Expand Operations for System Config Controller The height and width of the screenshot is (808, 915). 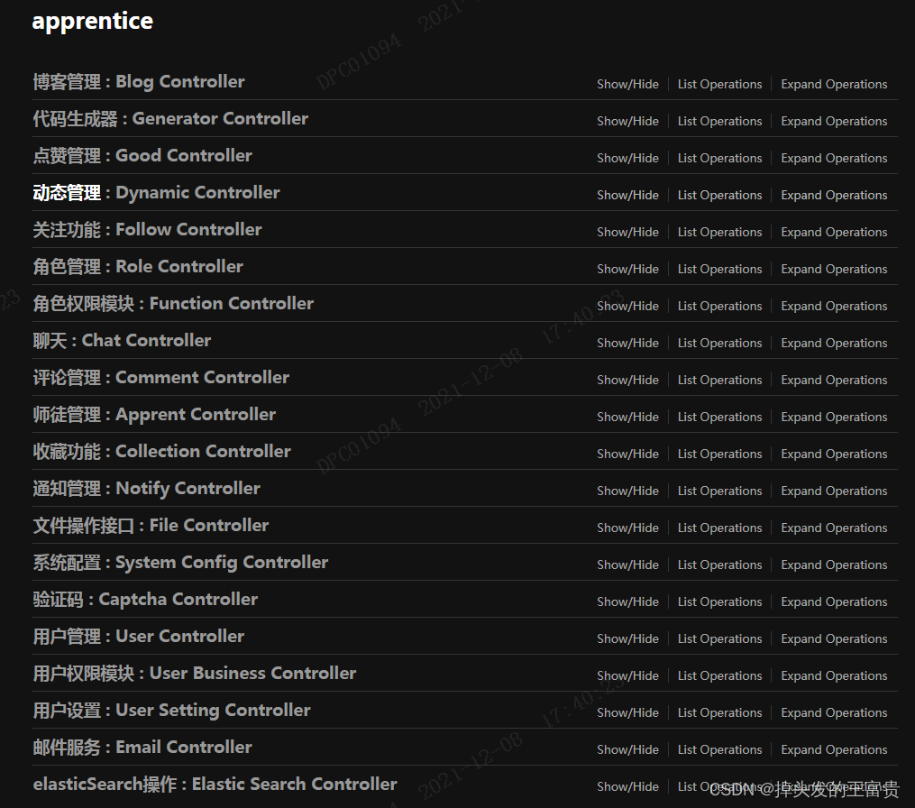coord(834,565)
